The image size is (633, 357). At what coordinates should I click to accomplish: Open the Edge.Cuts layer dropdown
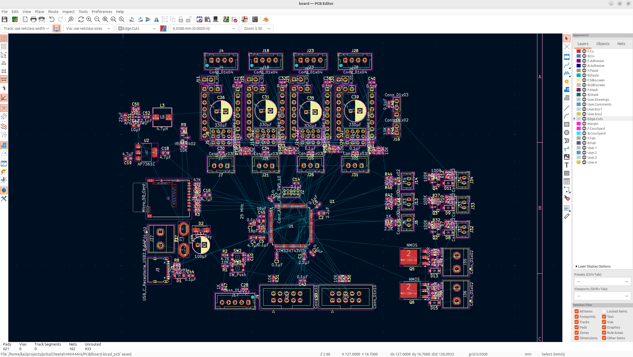point(137,28)
